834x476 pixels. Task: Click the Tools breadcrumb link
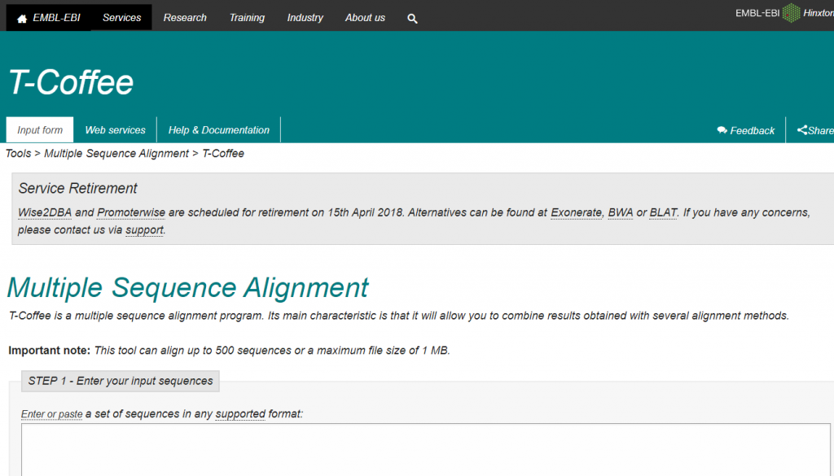click(18, 154)
